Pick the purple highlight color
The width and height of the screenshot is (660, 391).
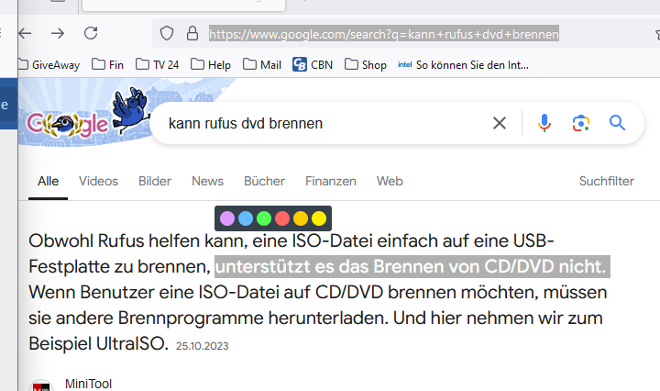(x=227, y=218)
